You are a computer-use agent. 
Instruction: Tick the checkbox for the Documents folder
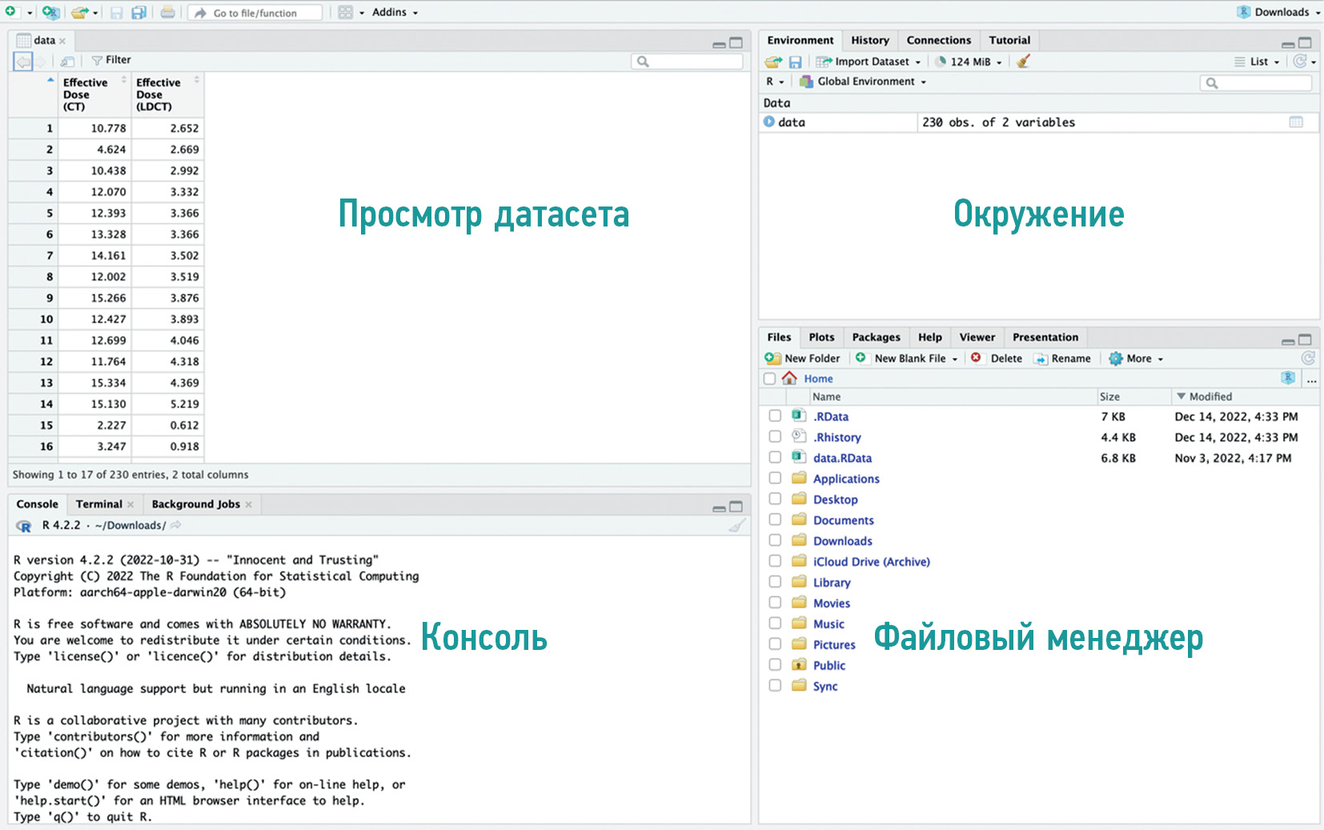775,520
